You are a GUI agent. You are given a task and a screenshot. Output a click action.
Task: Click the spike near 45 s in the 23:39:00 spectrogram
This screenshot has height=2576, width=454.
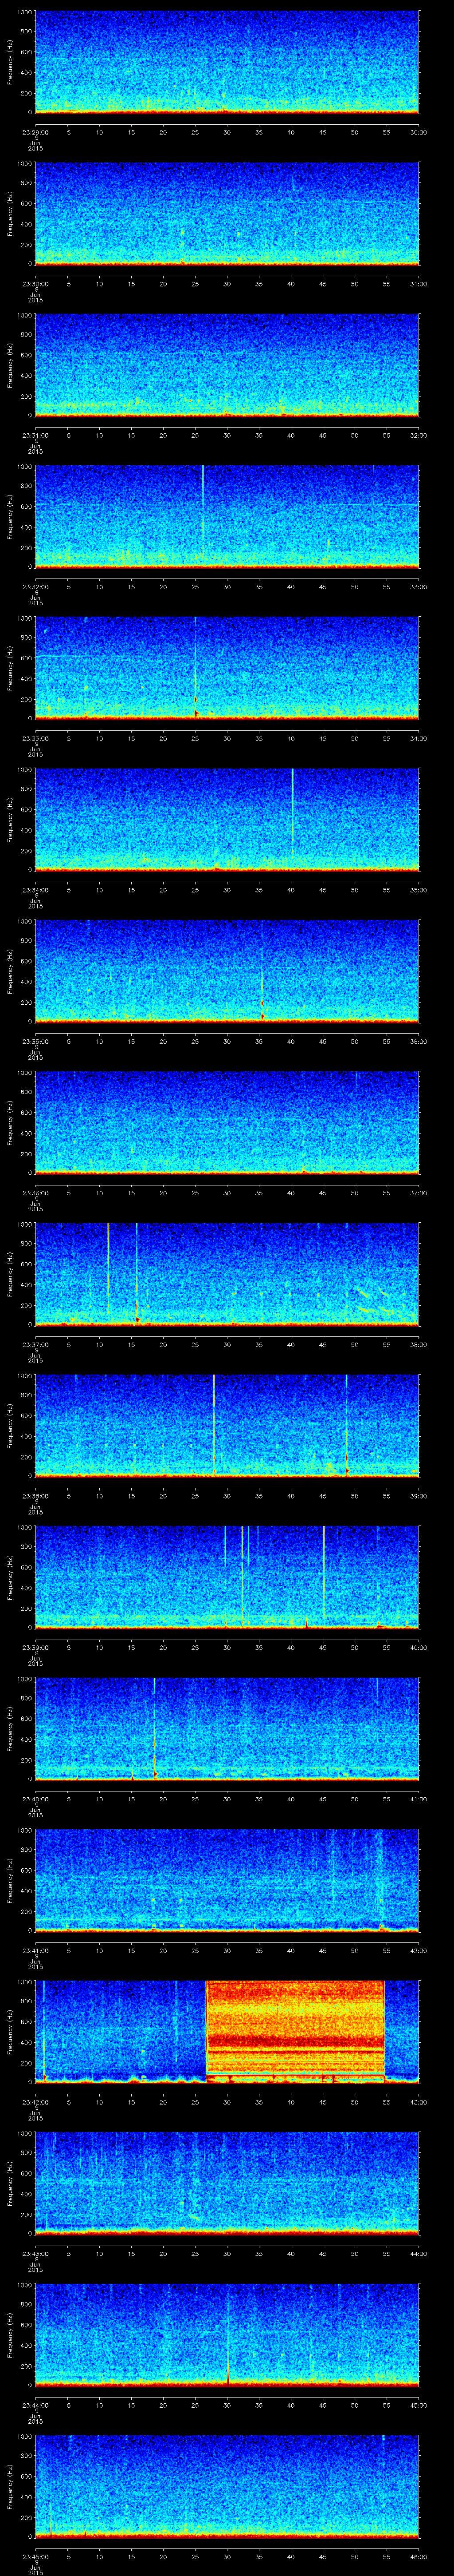323,1572
